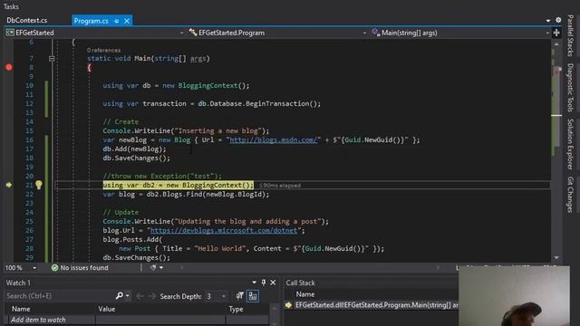Toggle the highlighted Watch view icon
This screenshot has width=580, height=326.
coord(253,296)
